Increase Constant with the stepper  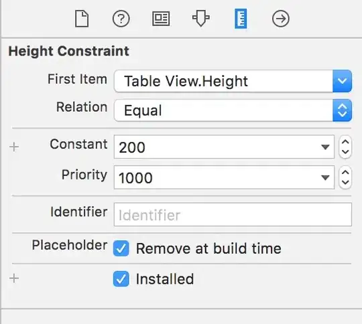[x=345, y=143]
